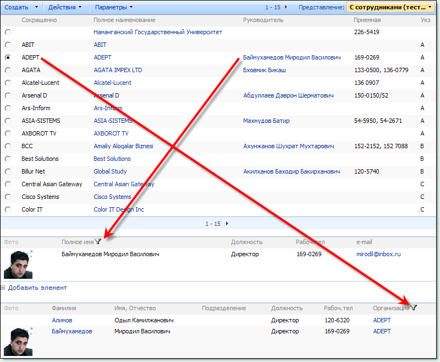Open the Баймухамедов surname link

72,331
